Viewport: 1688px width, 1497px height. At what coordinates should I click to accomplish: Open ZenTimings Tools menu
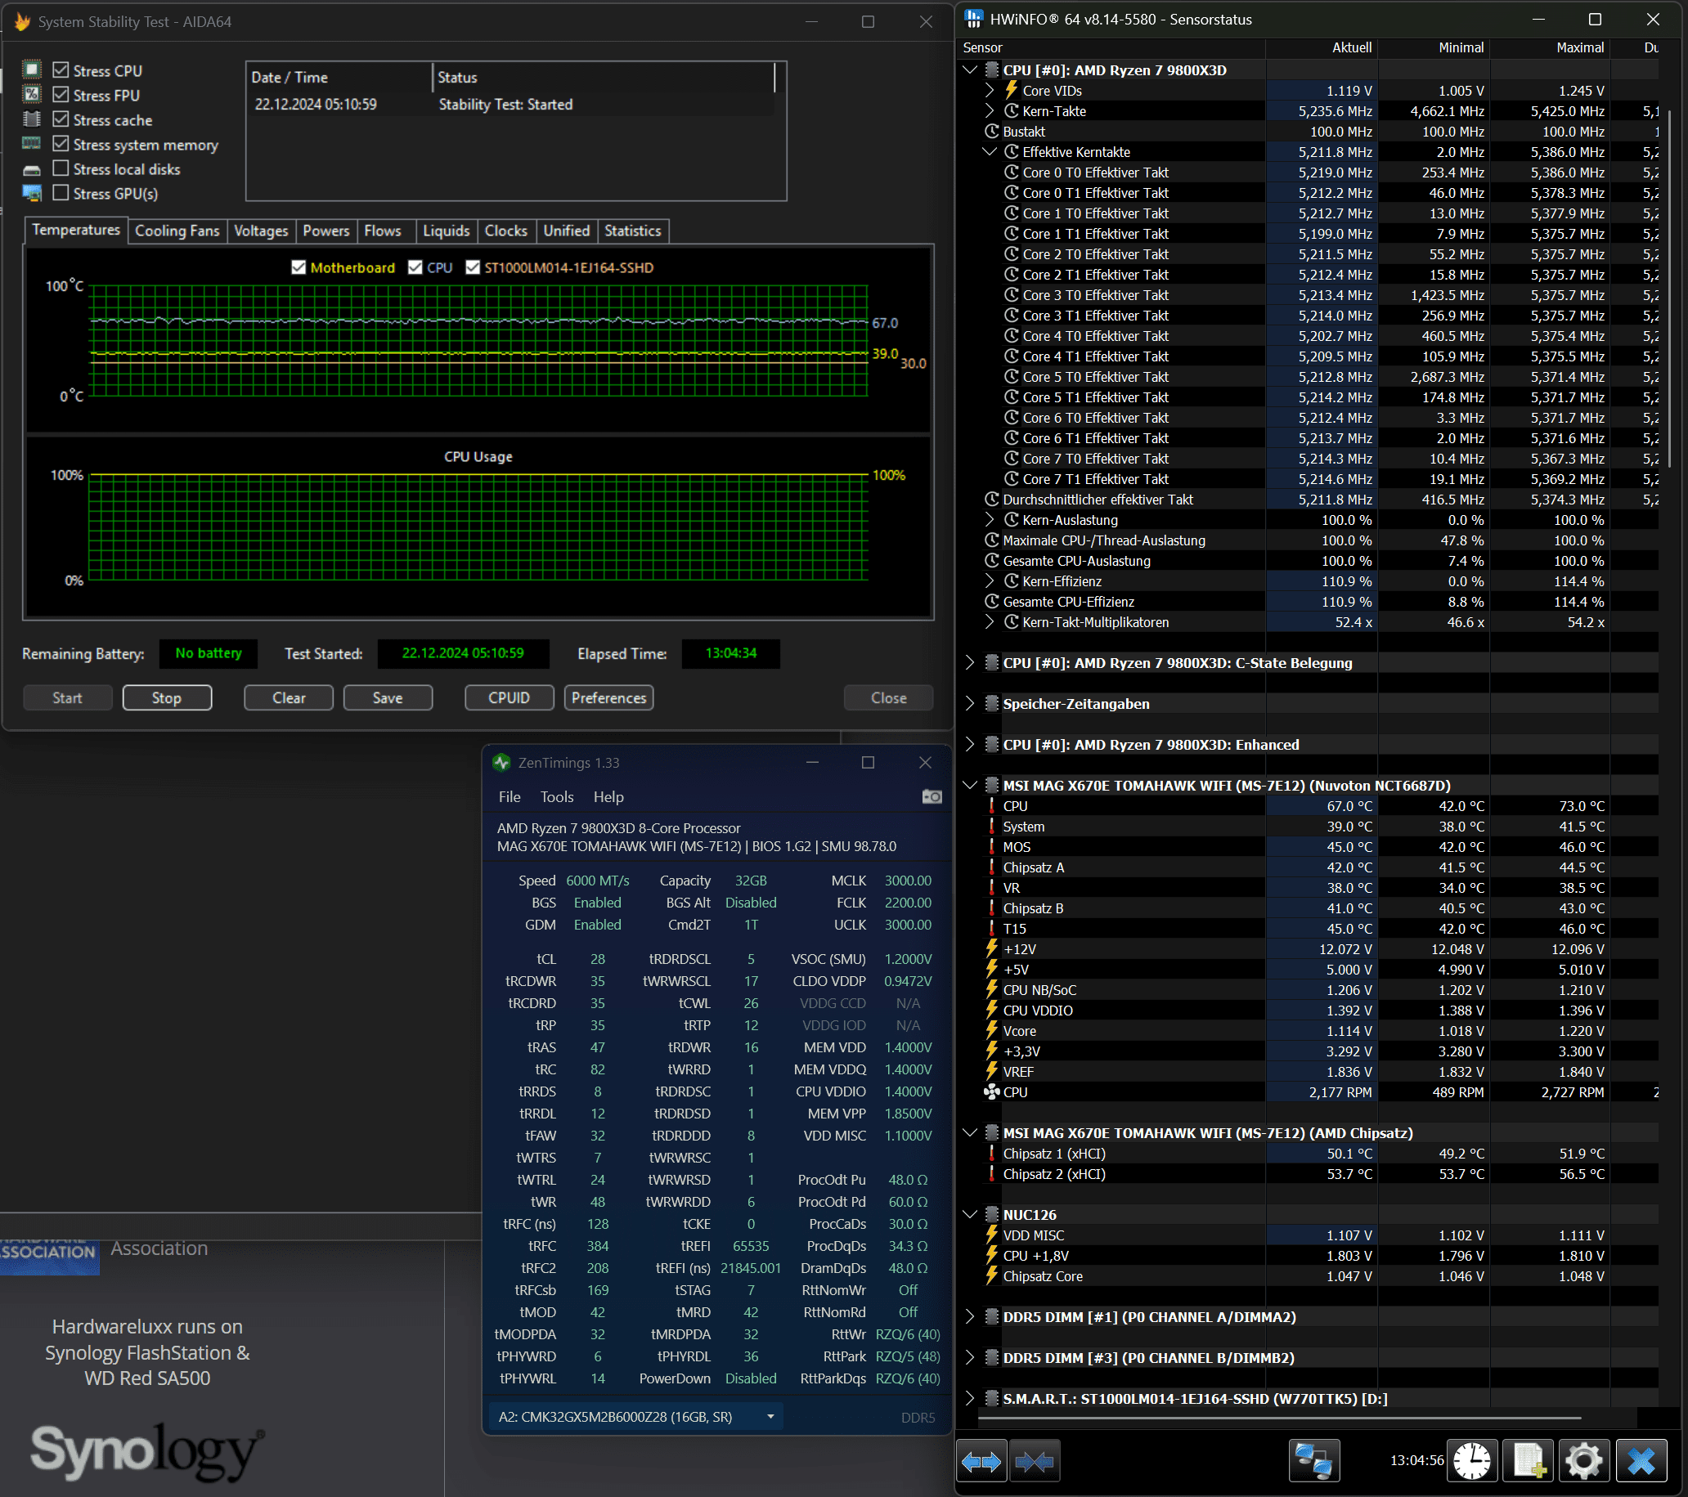click(557, 797)
